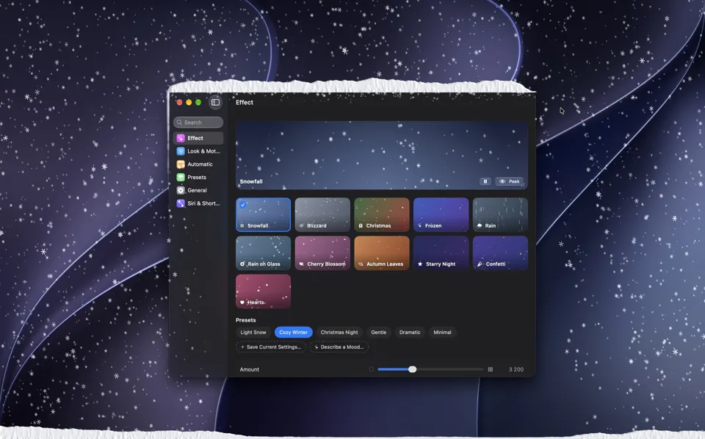Apply the Dramatic preset
The image size is (705, 439).
410,333
